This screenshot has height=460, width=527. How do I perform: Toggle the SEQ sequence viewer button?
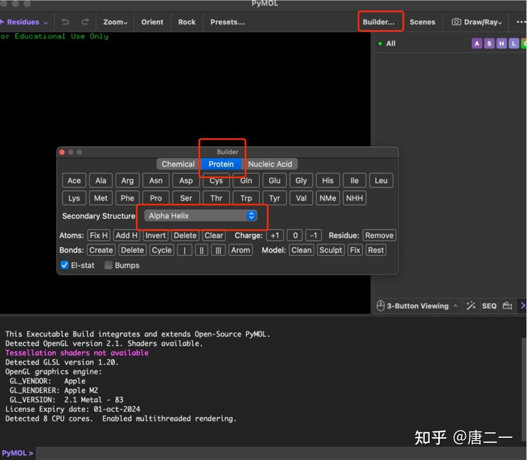pos(489,306)
